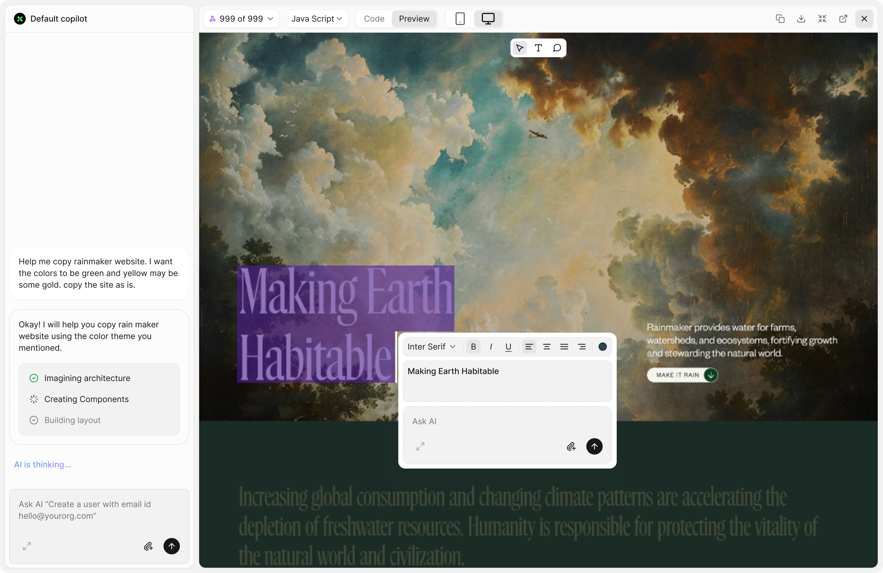Attach a file in floating Ask AI box
Screen dimensions: 883x573
[x=571, y=446]
